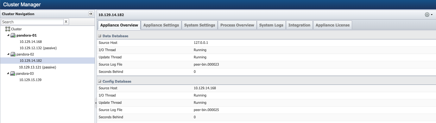The width and height of the screenshot is (436, 123).
Task: Click the Cluster Navigation panel title
Action: [18, 14]
